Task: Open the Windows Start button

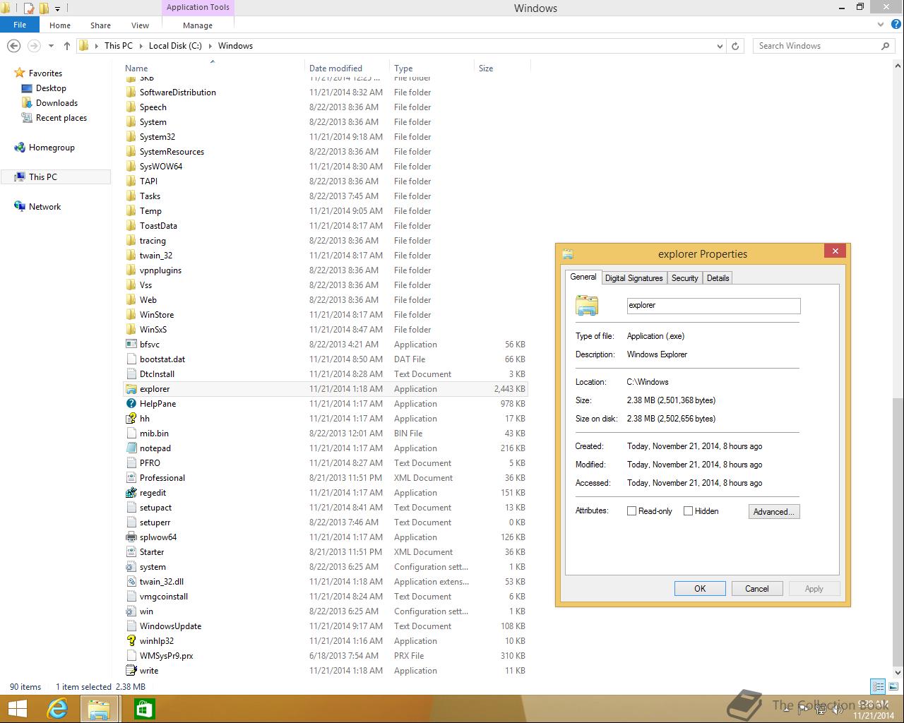Action: coord(17,709)
